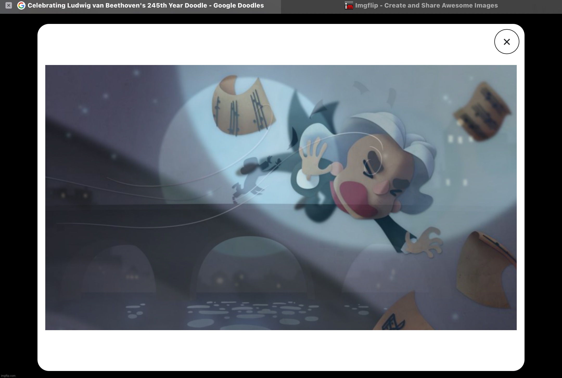
Task: Click the Beethoven doodle image
Action: point(281,198)
